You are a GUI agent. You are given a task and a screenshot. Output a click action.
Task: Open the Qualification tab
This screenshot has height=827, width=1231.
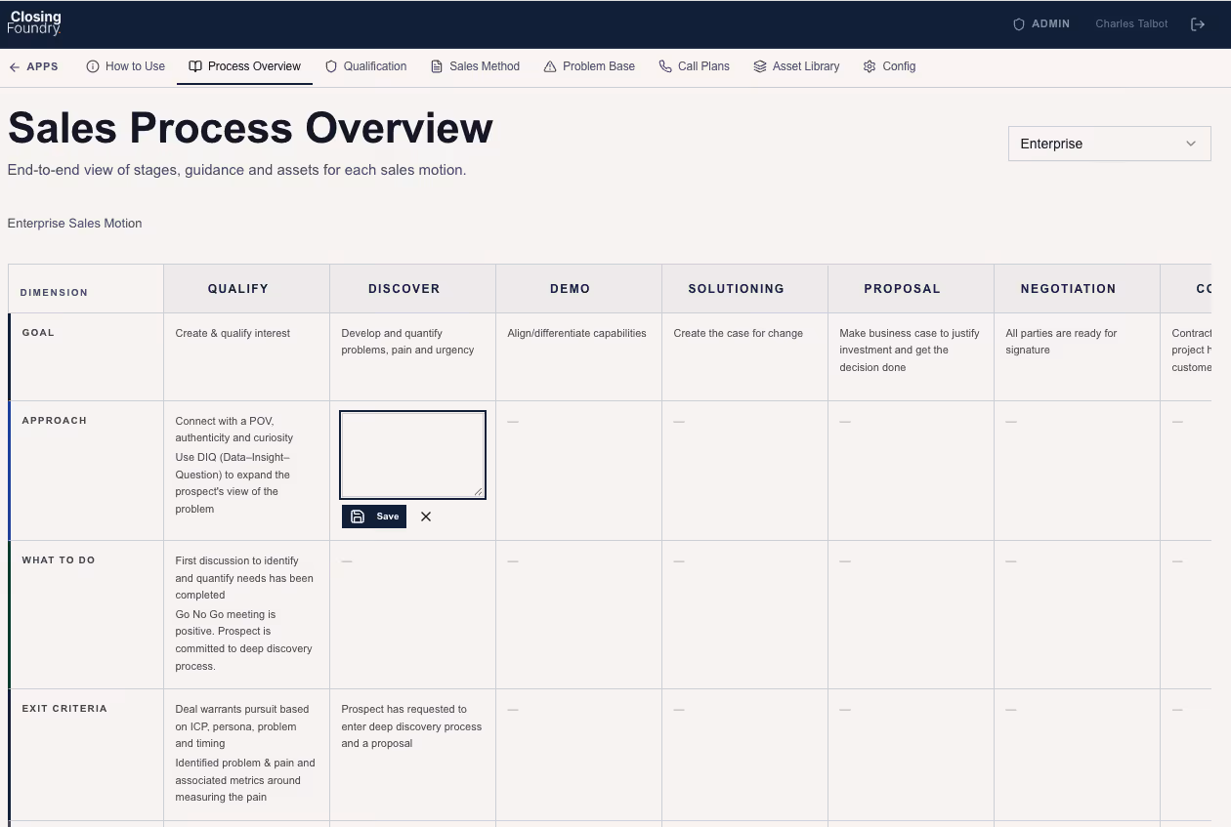click(x=365, y=66)
